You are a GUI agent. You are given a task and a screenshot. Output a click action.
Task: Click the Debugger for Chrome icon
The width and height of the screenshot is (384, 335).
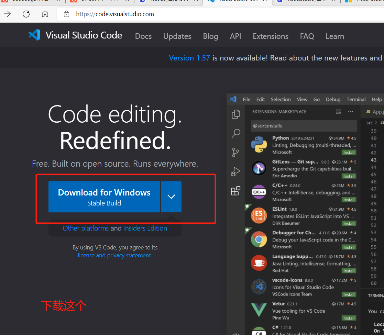click(x=259, y=239)
